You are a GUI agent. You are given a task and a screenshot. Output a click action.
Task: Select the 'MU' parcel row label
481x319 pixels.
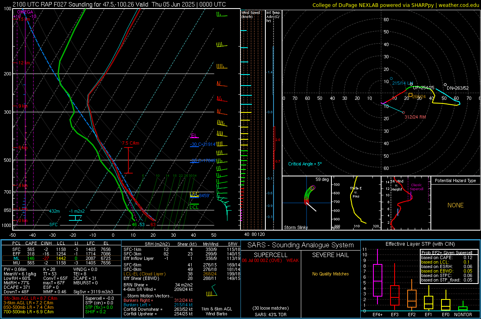16,263
